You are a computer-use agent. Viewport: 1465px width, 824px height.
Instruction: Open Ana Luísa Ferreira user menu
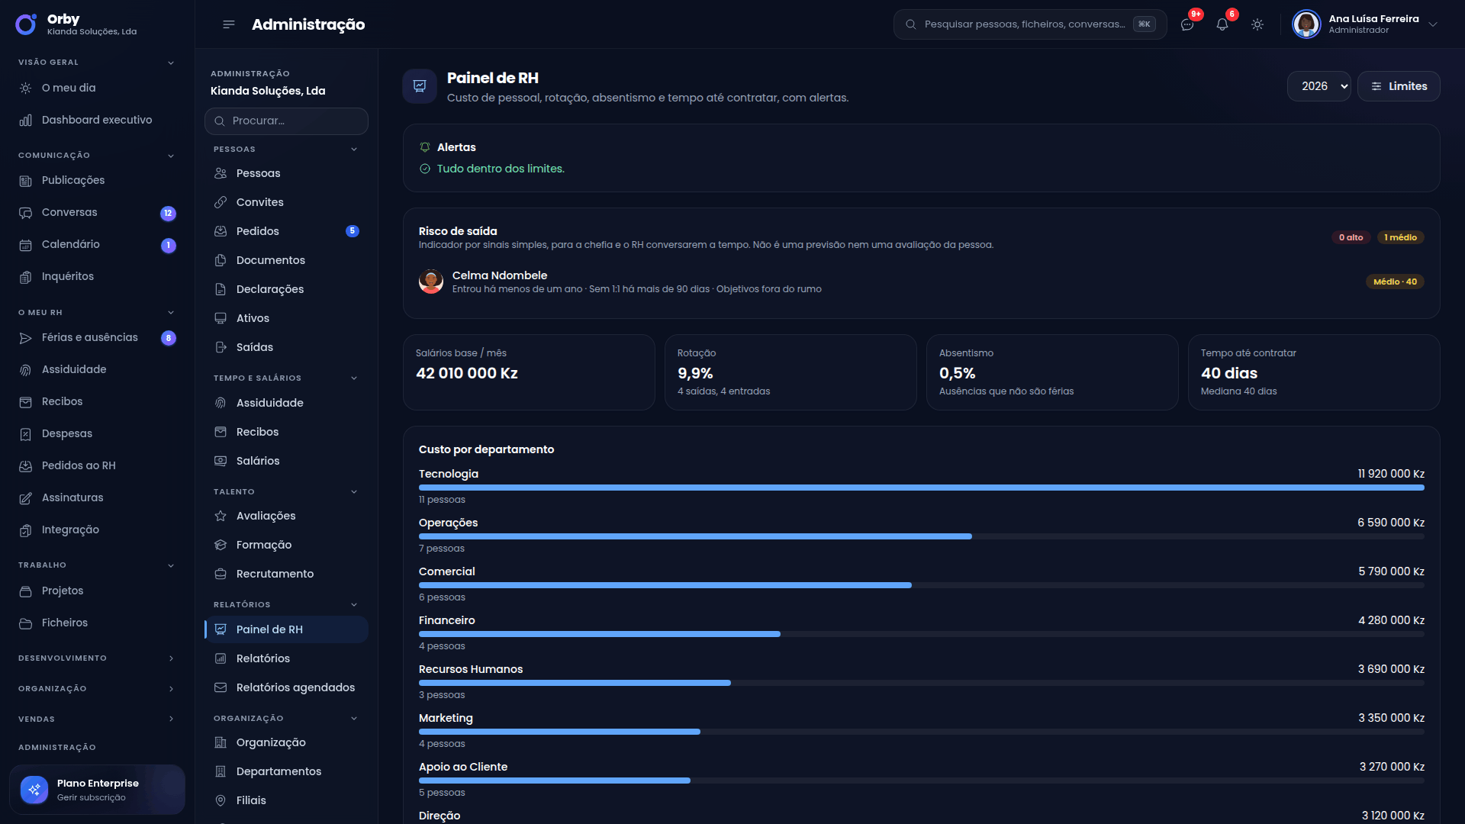1365,24
